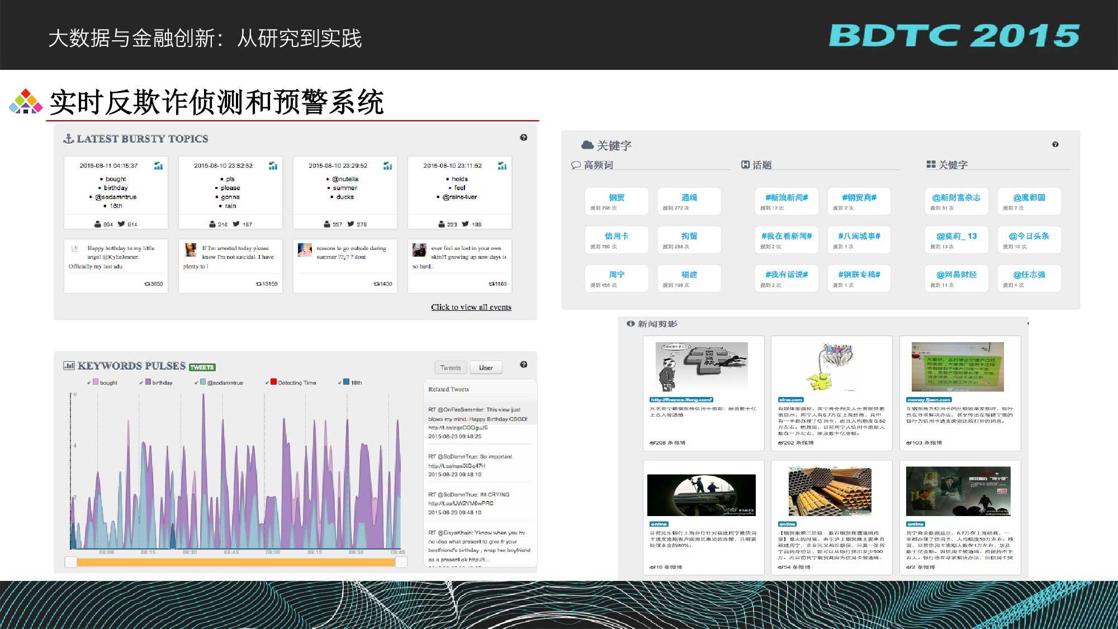Click chart icon on 23:11:52 topic card
This screenshot has width=1118, height=629.
pos(502,165)
